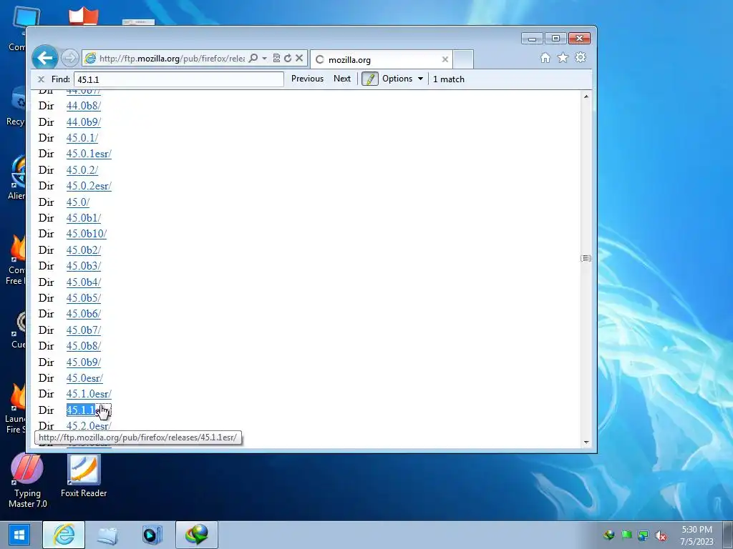Jump to the Next find match
This screenshot has height=549, width=733.
click(x=342, y=79)
